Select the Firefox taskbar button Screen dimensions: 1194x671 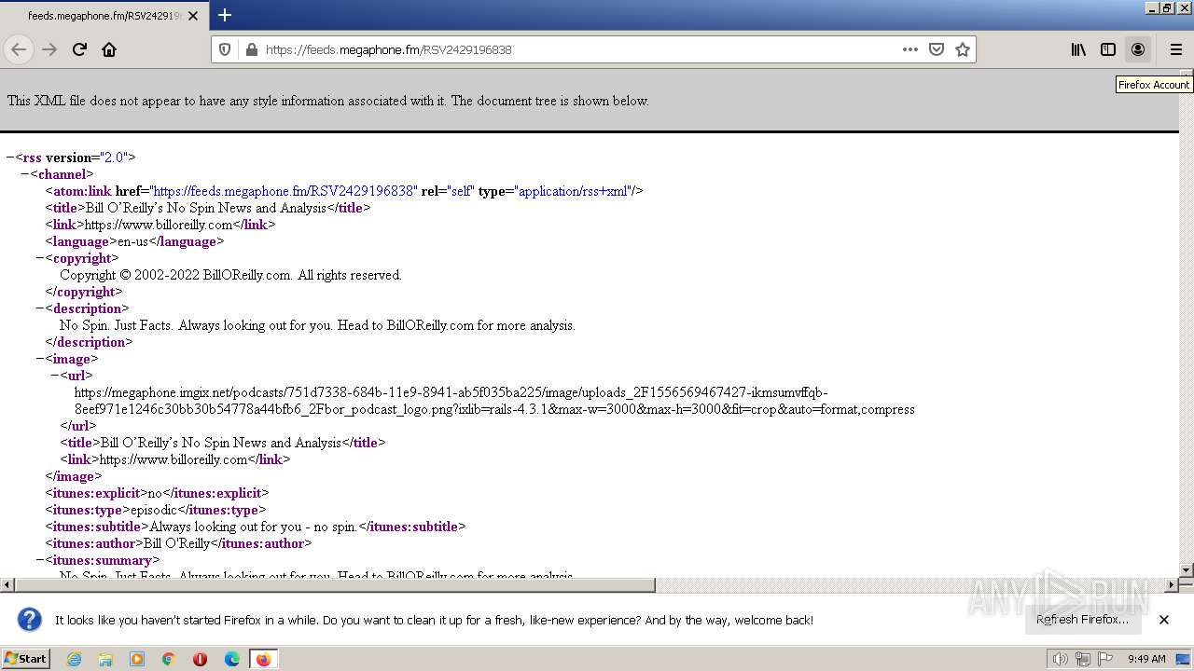(x=263, y=659)
